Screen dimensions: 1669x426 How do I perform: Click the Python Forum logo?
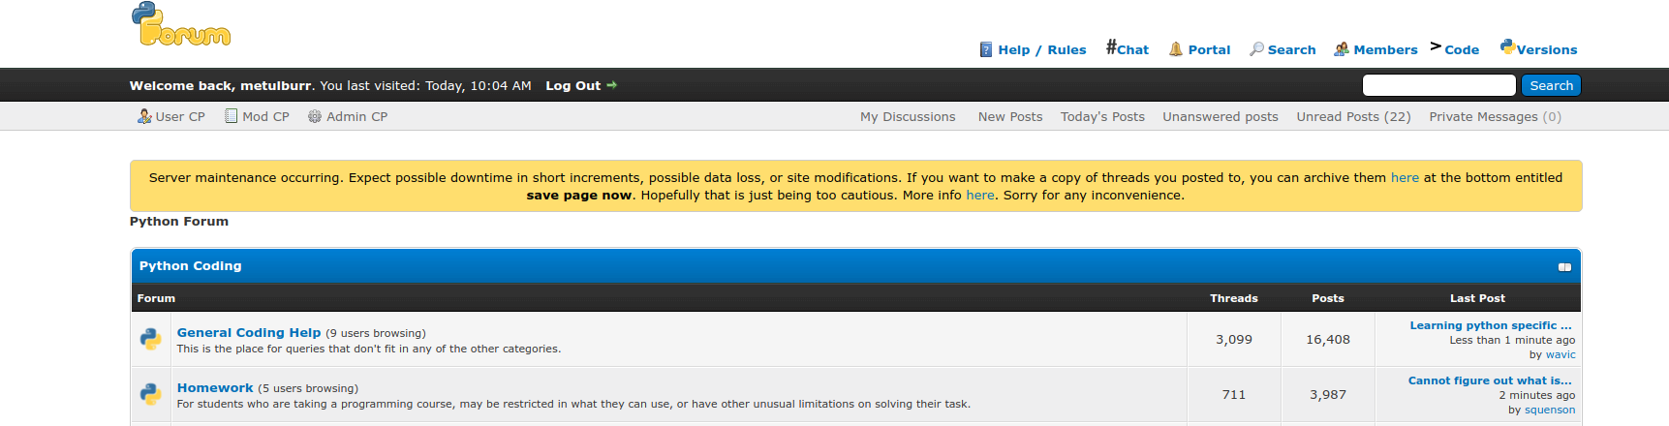point(181,25)
